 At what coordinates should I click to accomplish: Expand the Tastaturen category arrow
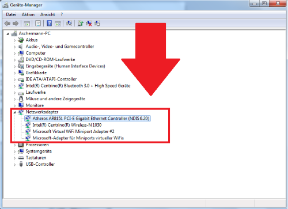pos(14,158)
